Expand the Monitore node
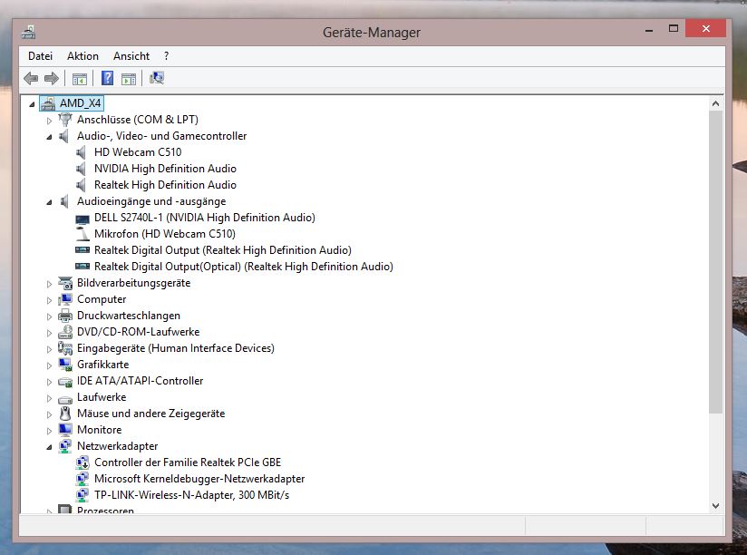This screenshot has height=555, width=747. [x=49, y=431]
